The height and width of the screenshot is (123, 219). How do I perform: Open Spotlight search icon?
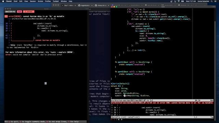tap(212, 1)
